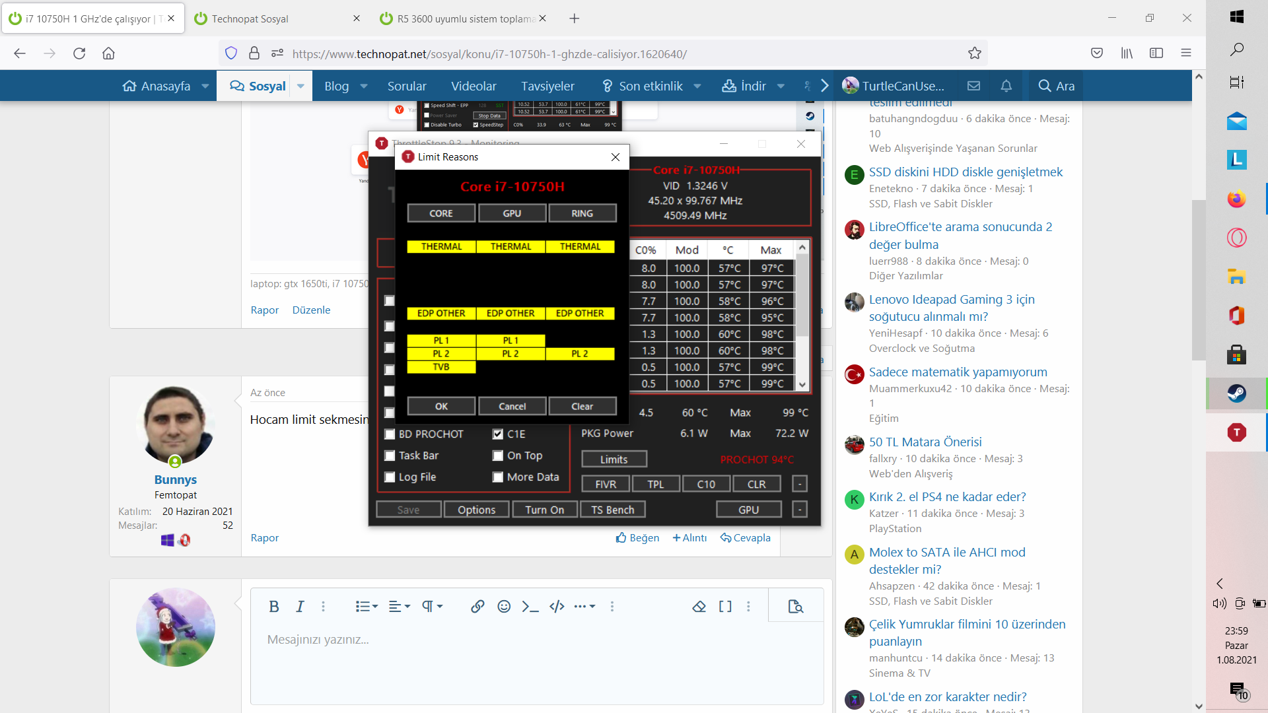Enable the BD PROCHOT checkbox
Image resolution: width=1268 pixels, height=713 pixels.
tap(390, 434)
